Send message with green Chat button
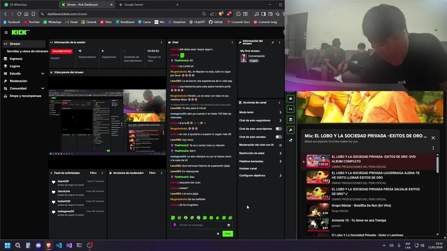Viewport: 447px width, 251px height. 228,234
